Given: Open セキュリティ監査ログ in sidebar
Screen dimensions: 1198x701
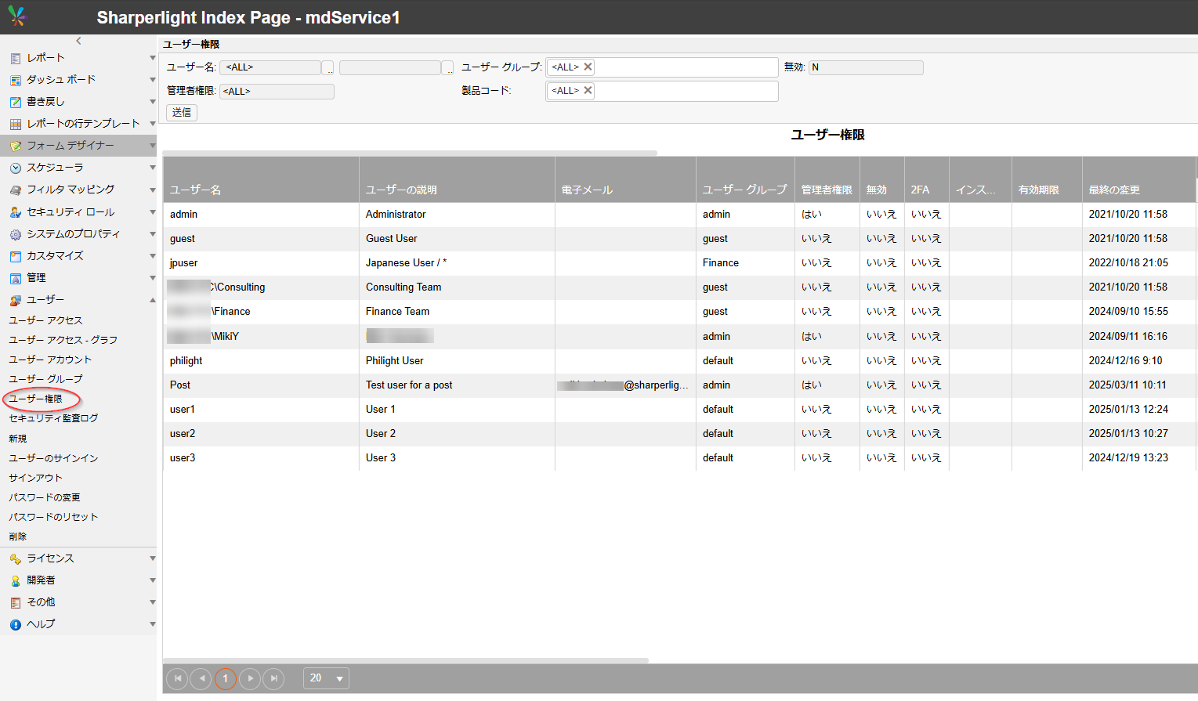Looking at the screenshot, I should (53, 418).
